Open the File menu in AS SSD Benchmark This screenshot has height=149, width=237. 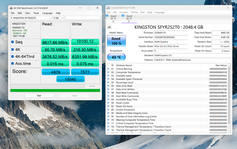[x=13, y=13]
